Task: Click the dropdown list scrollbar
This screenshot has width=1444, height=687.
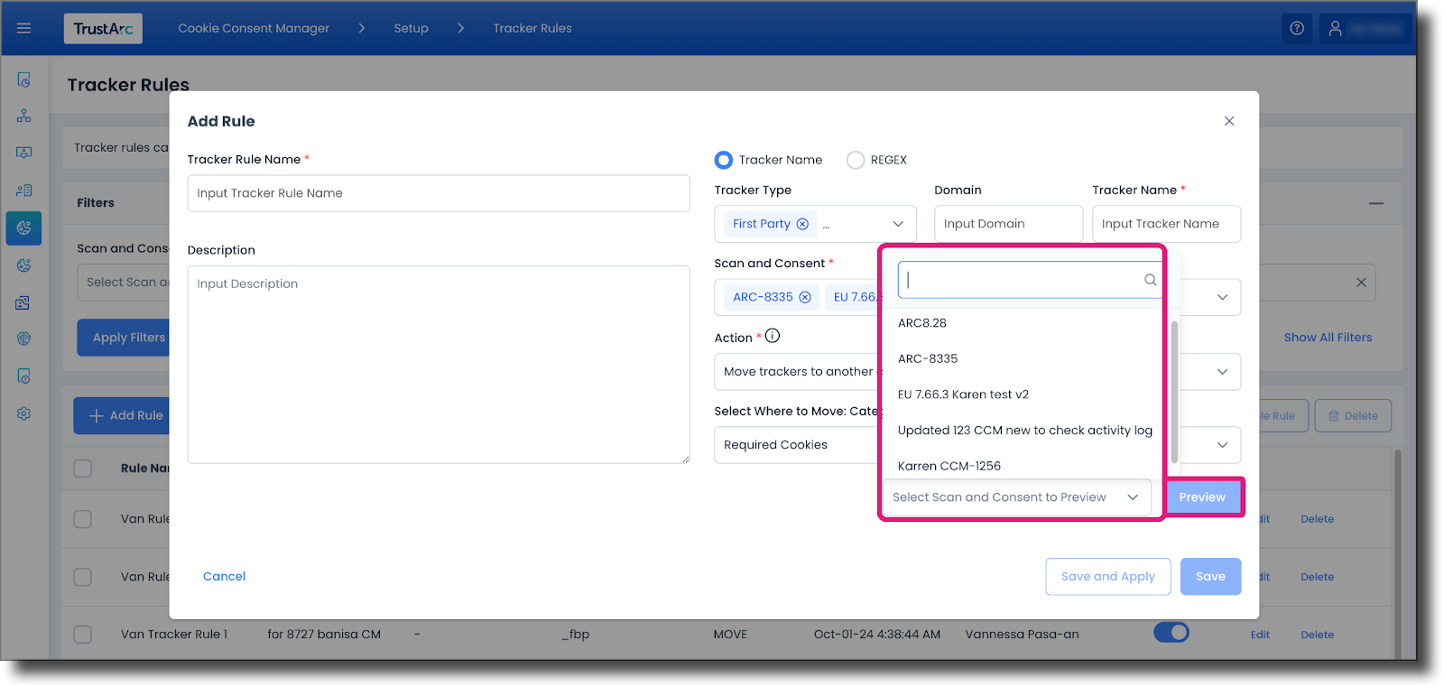Action: (1174, 392)
